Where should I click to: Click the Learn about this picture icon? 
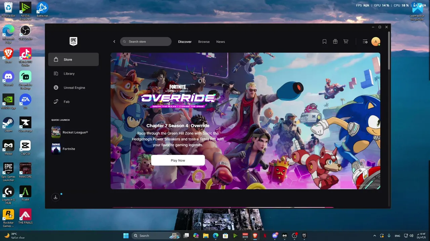click(417, 11)
